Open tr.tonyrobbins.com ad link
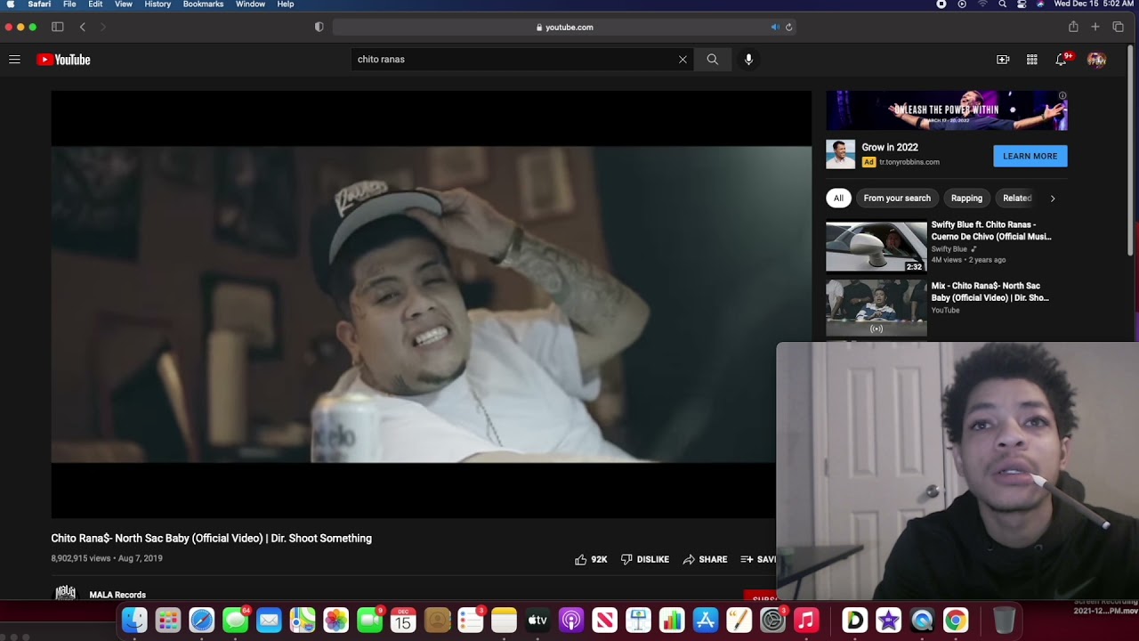The width and height of the screenshot is (1139, 641). 909,162
